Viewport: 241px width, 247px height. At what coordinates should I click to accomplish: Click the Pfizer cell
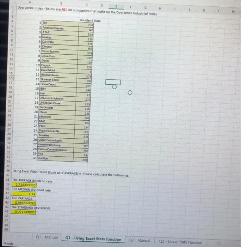(56, 126)
